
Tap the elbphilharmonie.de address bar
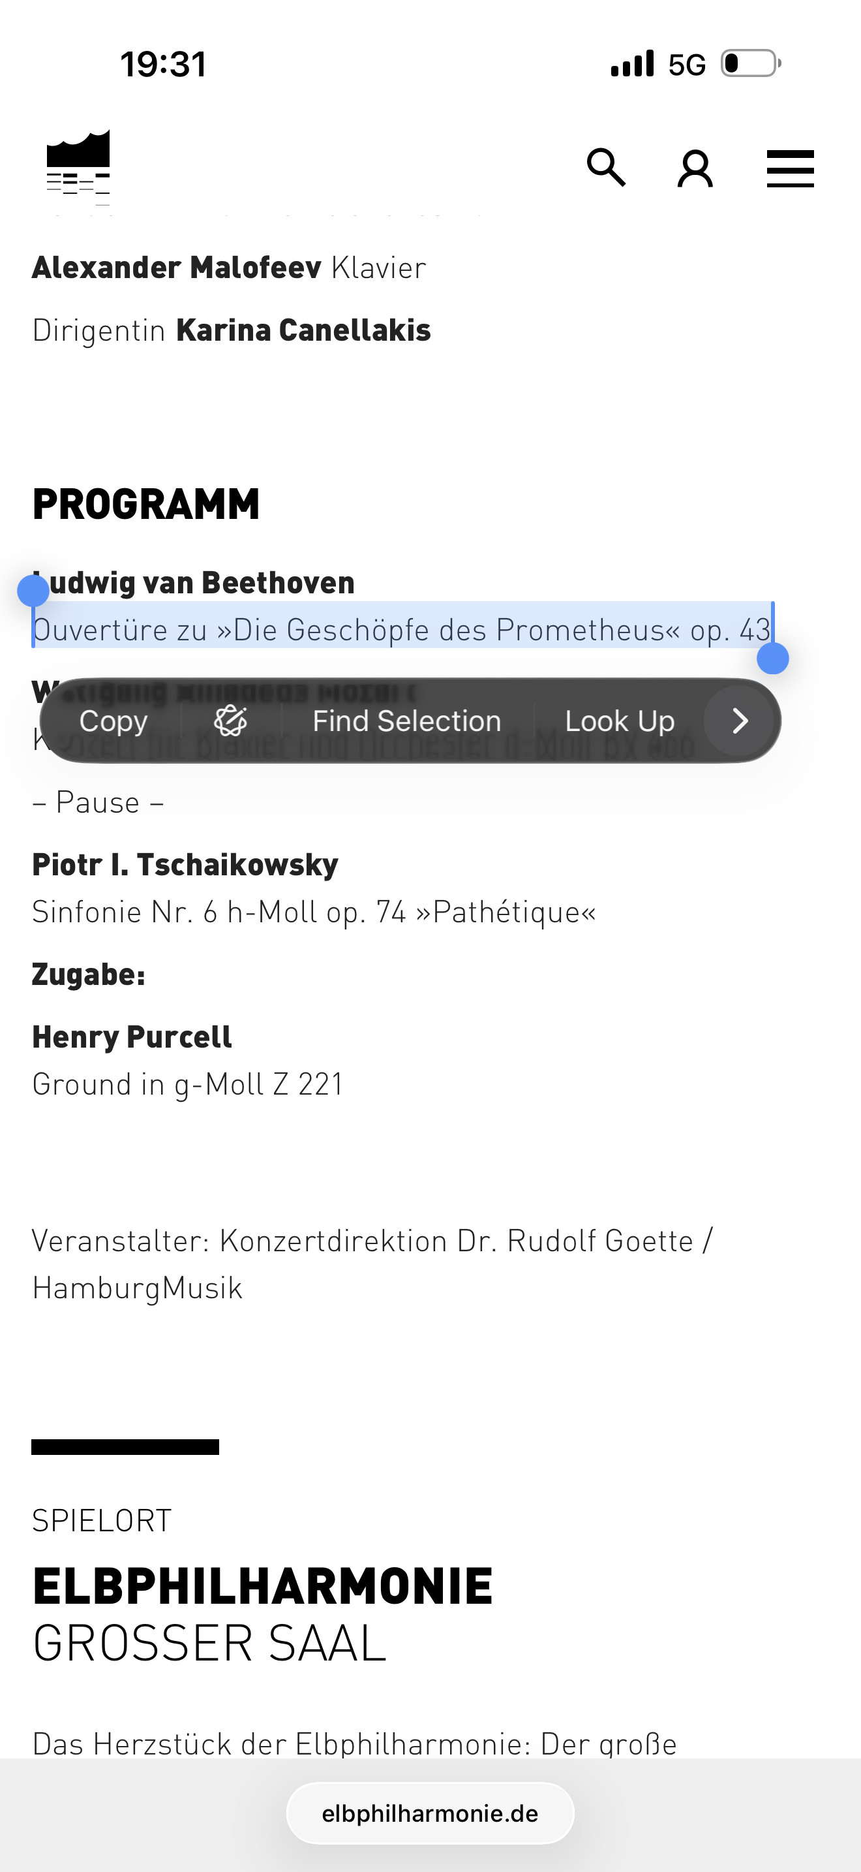point(430,1813)
